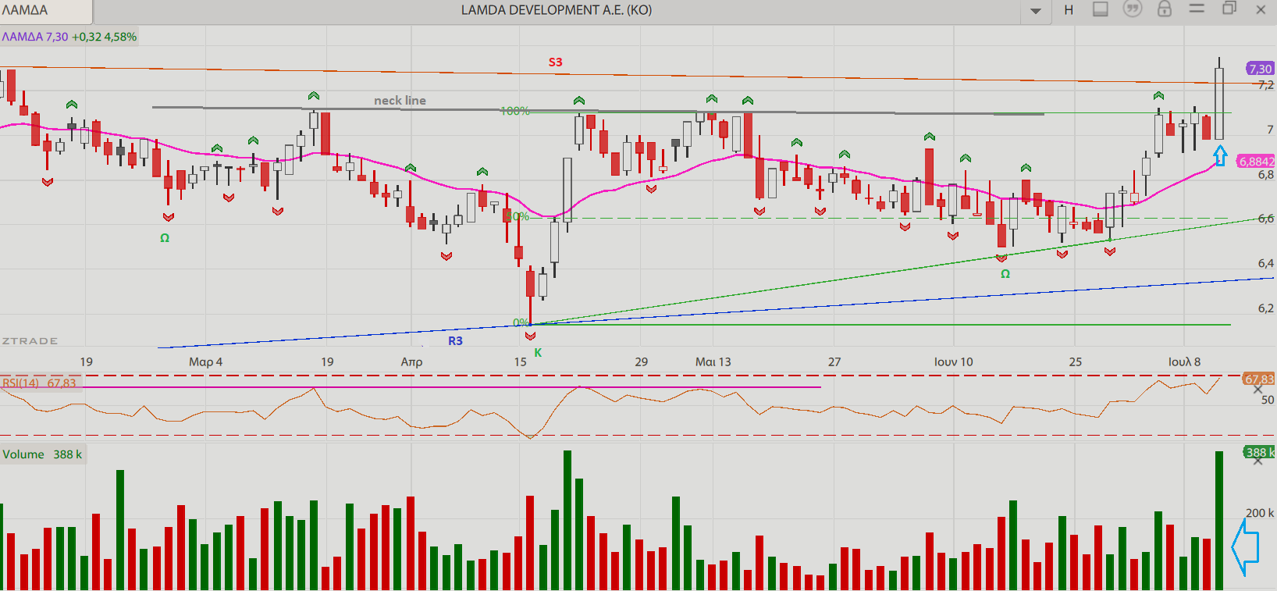
Task: Open the quotation-mark comments icon
Action: pos(1132,9)
